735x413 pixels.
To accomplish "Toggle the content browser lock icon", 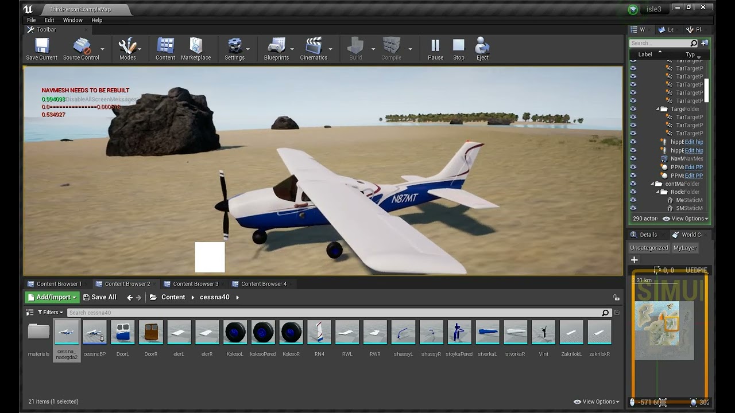I will point(616,298).
